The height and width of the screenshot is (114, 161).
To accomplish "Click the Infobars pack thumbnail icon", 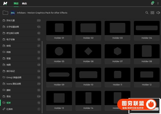I will (x=13, y=13).
